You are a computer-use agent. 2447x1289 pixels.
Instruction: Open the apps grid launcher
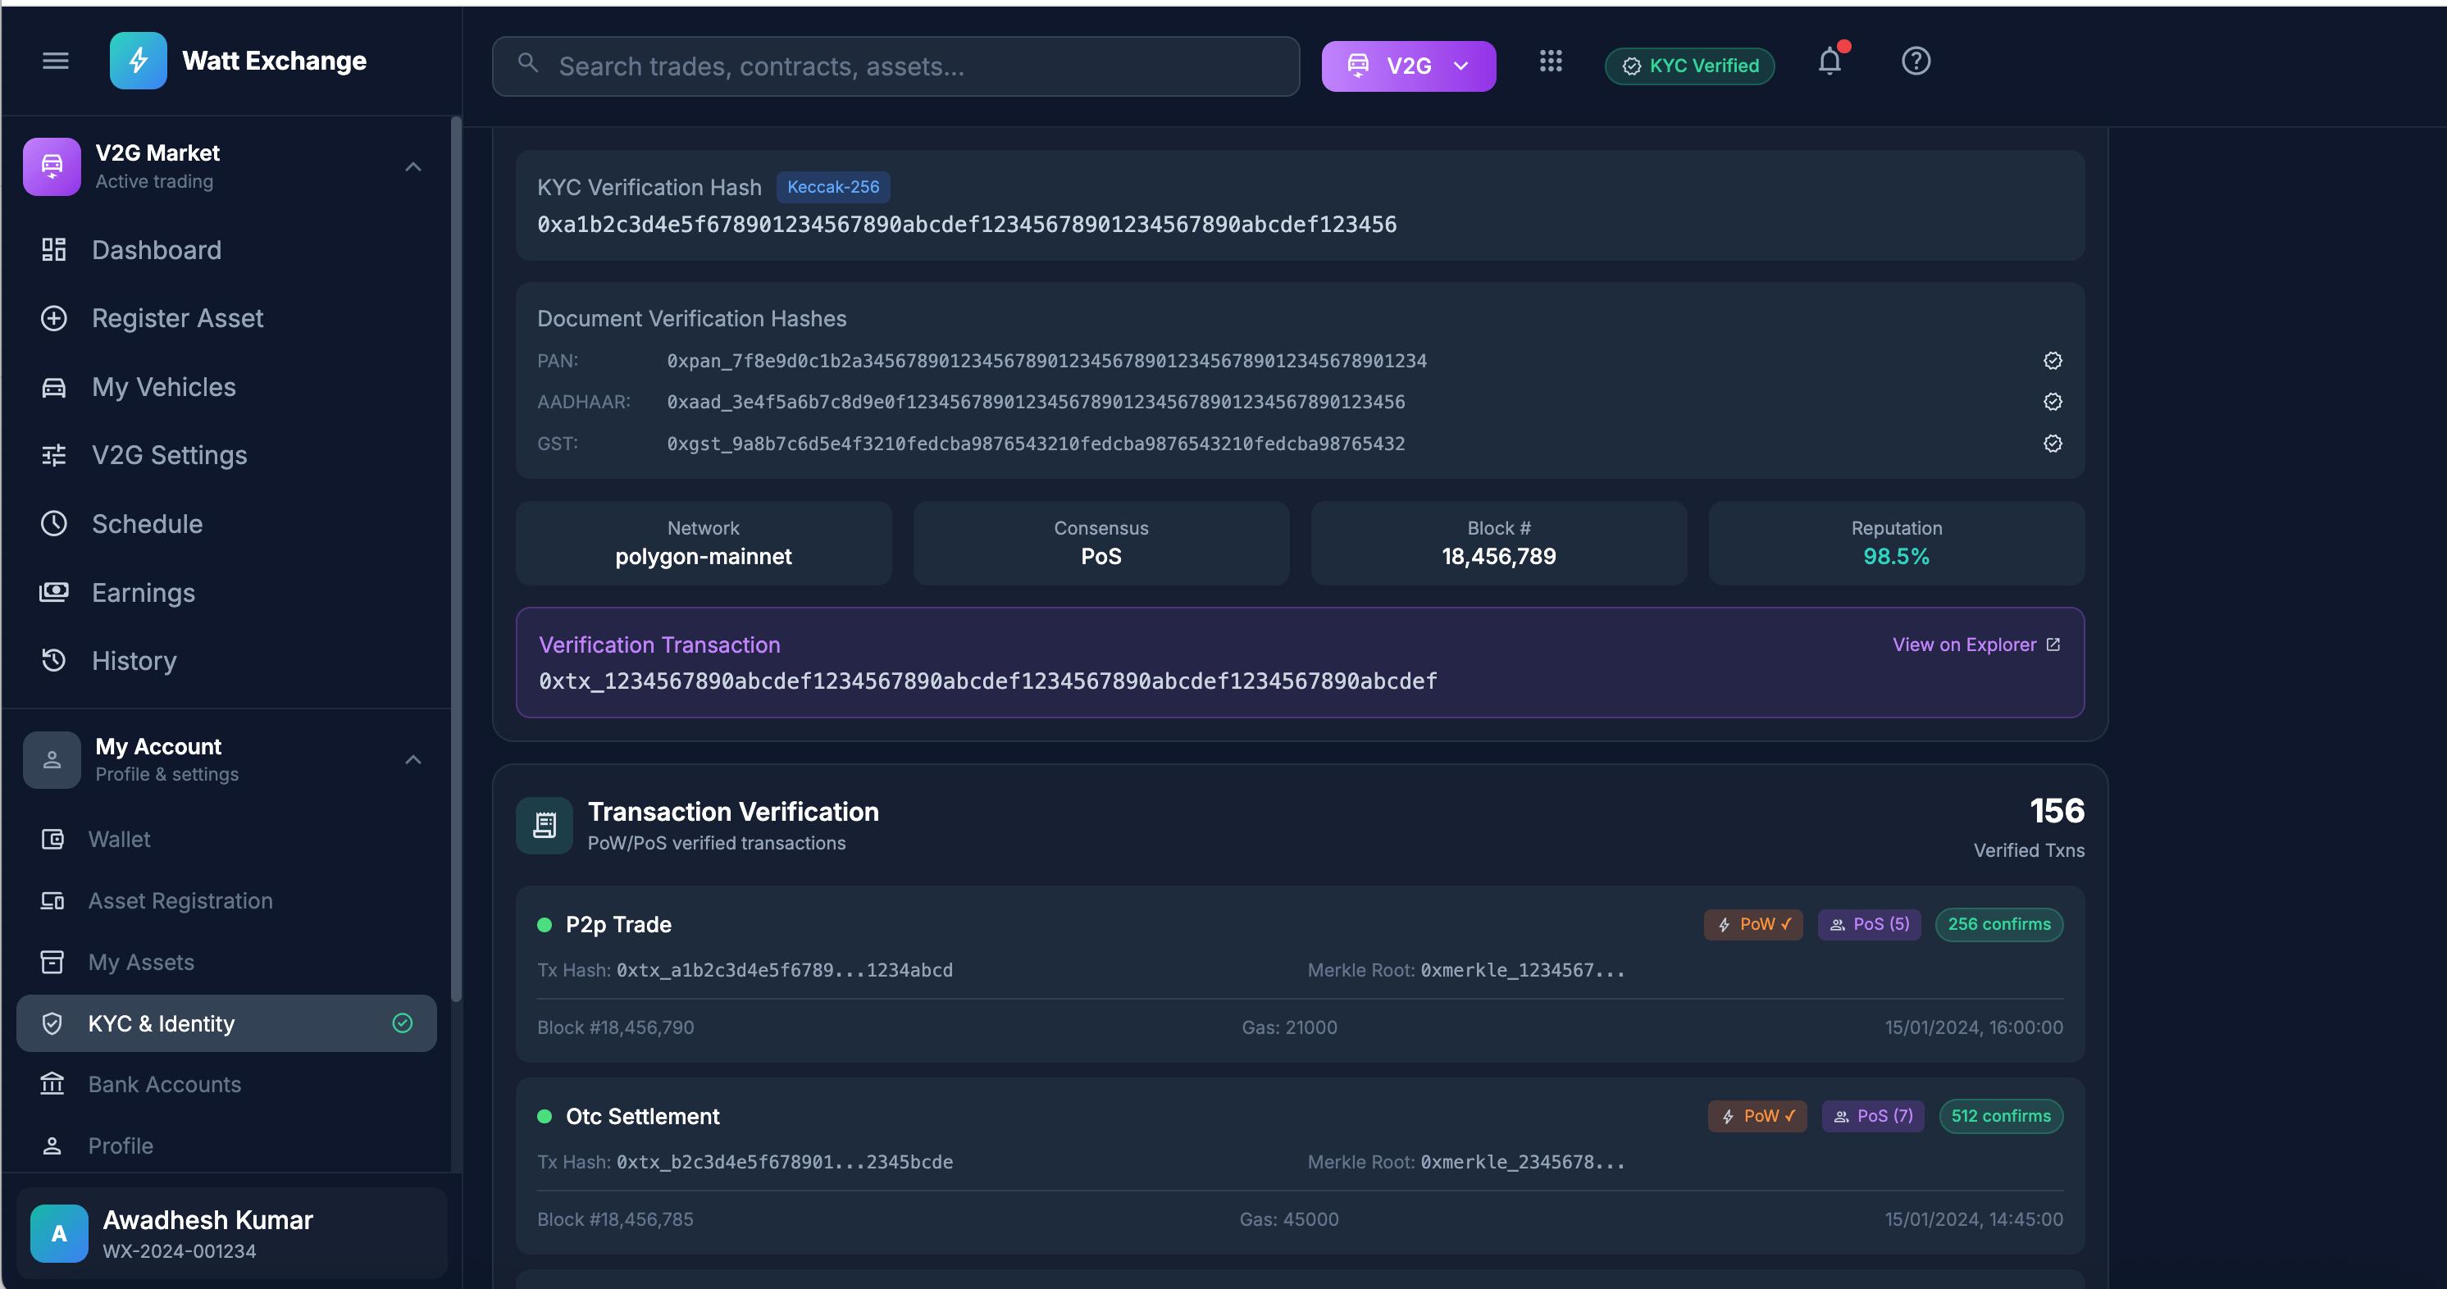coord(1550,60)
